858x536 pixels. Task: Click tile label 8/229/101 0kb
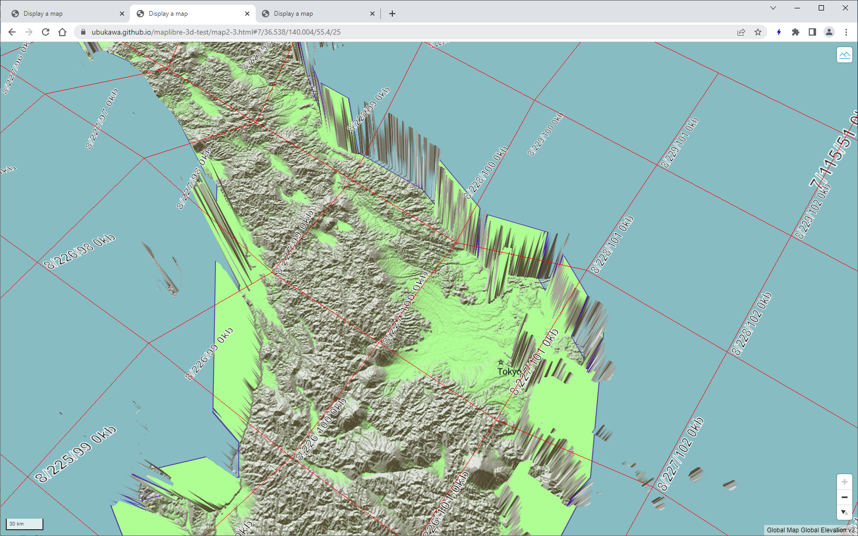tap(679, 143)
